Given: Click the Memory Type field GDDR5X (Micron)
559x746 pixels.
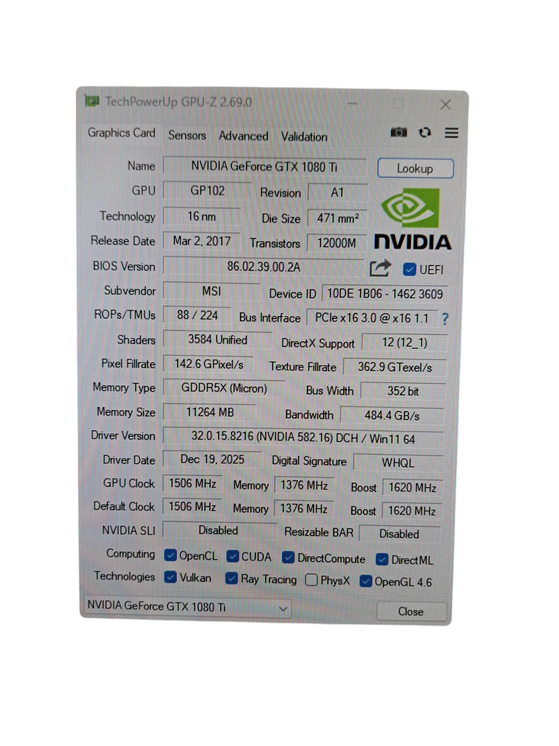Looking at the screenshot, I should 224,388.
